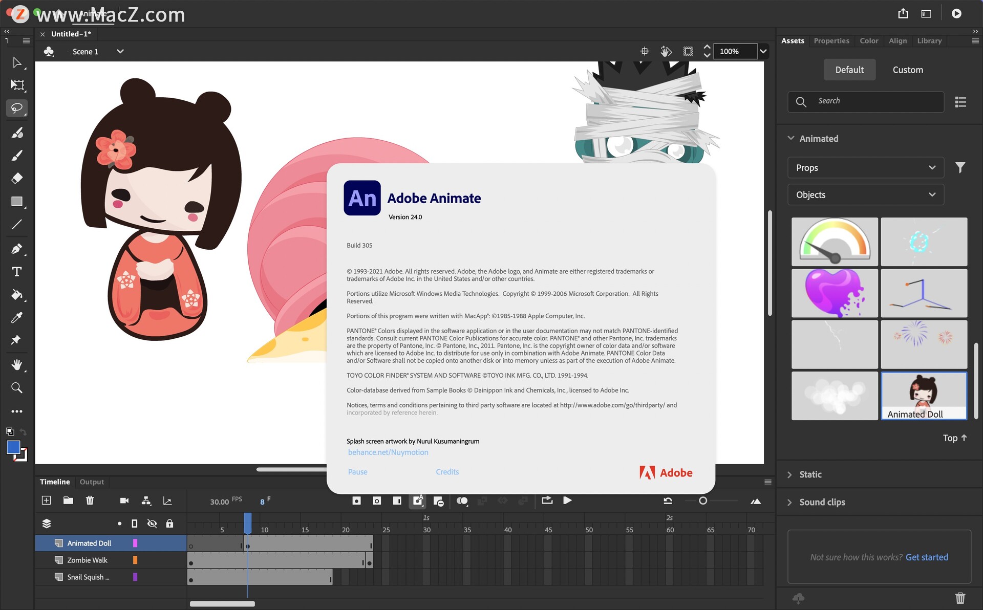This screenshot has width=983, height=610.
Task: Open the Props dropdown
Action: [x=865, y=167]
